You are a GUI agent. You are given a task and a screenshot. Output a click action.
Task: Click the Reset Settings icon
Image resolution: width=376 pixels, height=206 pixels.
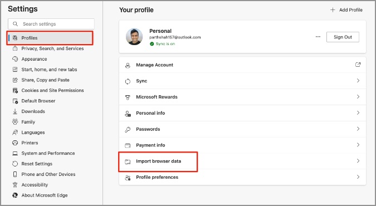tap(15, 164)
